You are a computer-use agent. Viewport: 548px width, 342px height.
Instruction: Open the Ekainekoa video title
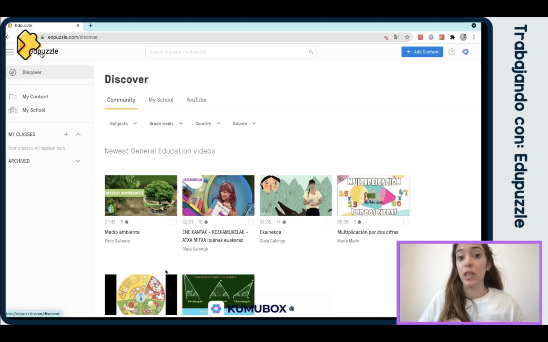tap(270, 232)
